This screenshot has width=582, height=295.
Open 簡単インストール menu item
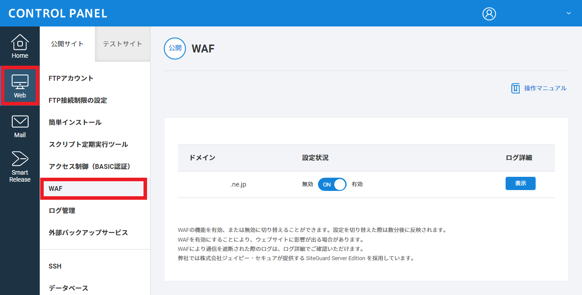pos(75,123)
